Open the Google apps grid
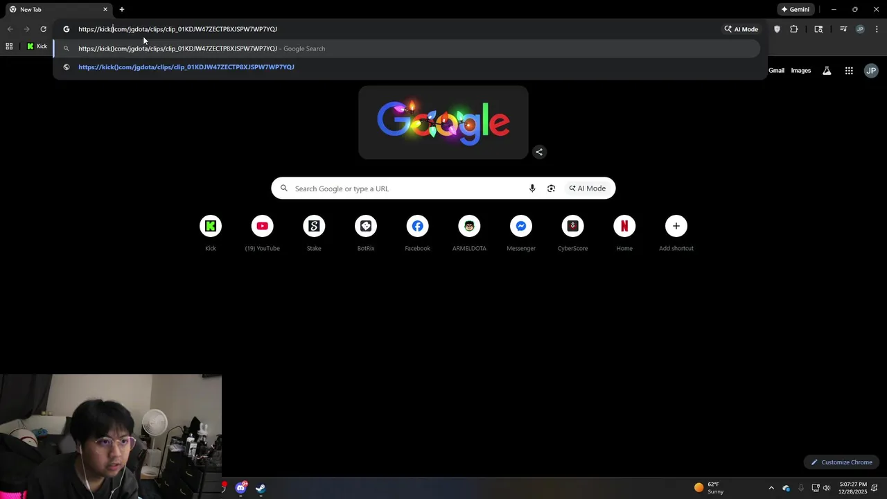Viewport: 887px width, 499px height. [x=849, y=71]
